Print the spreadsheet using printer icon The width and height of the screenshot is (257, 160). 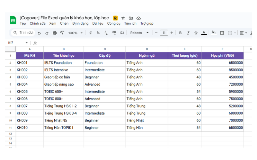coord(55,33)
